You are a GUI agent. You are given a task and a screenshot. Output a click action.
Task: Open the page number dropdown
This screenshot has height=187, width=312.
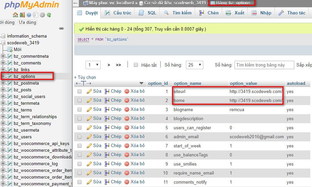click(93, 65)
